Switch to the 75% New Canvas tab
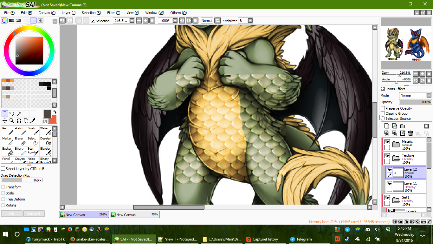This screenshot has width=433, height=244. click(134, 214)
